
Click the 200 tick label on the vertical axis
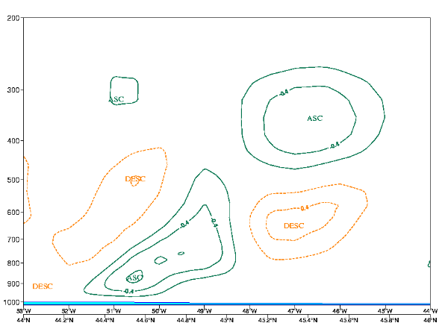point(13,18)
